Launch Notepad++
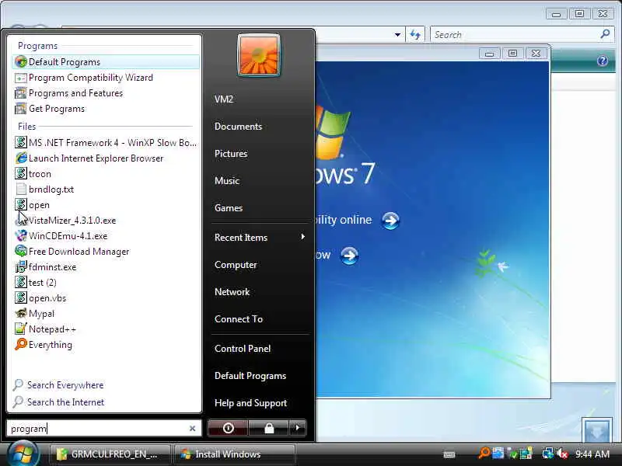The height and width of the screenshot is (466, 622). point(106,329)
